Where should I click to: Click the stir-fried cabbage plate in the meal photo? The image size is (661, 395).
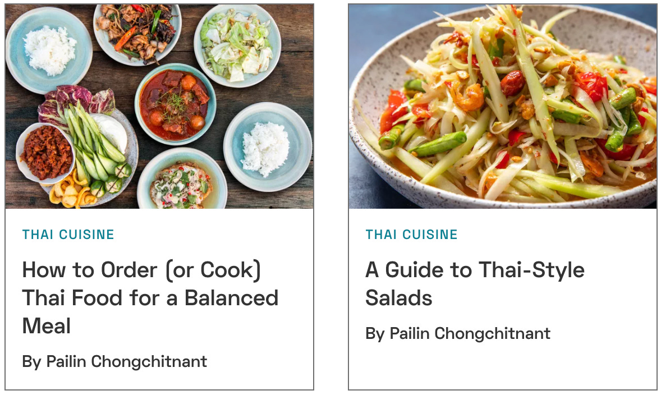(237, 45)
